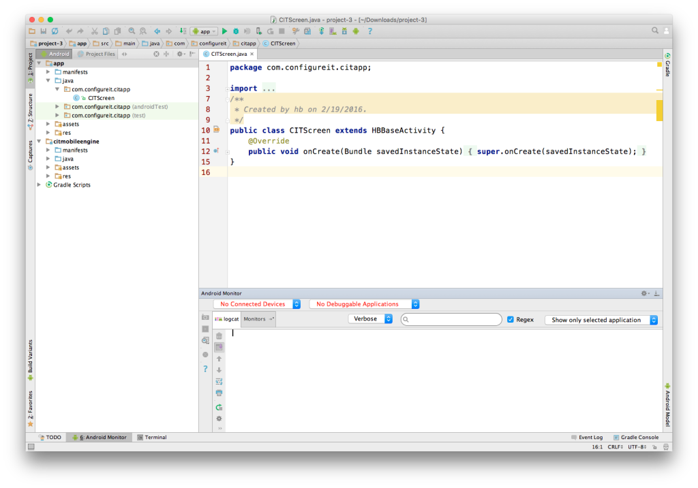Screen dimensions: 698x488
Task: Switch to the Monitors tab
Action: coord(255,319)
